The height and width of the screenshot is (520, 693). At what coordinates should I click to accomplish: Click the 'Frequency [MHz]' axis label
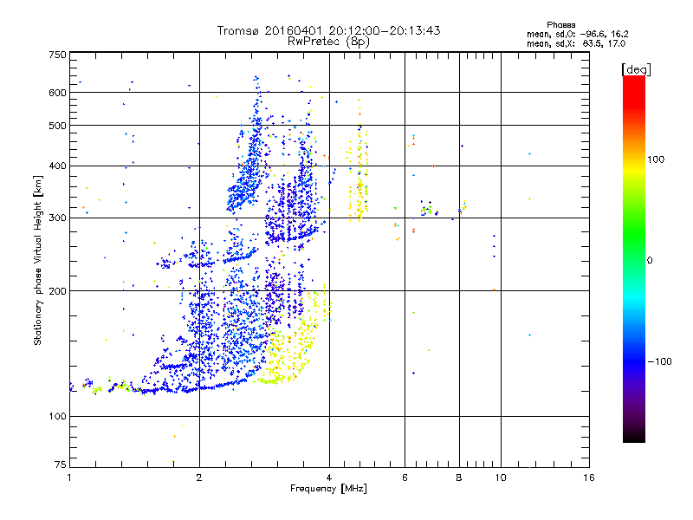click(x=328, y=489)
